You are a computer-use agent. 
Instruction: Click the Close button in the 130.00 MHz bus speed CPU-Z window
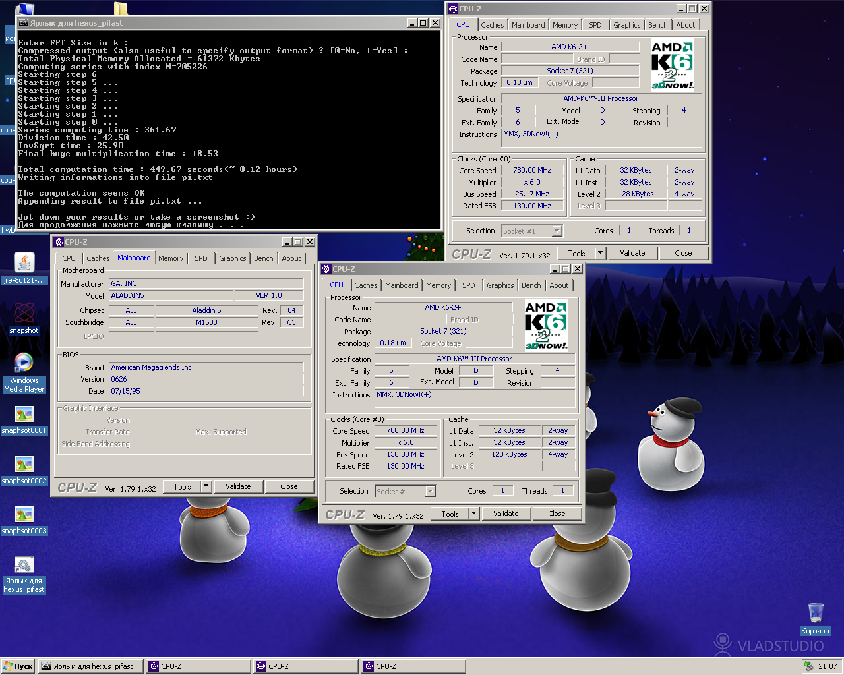[x=557, y=514]
